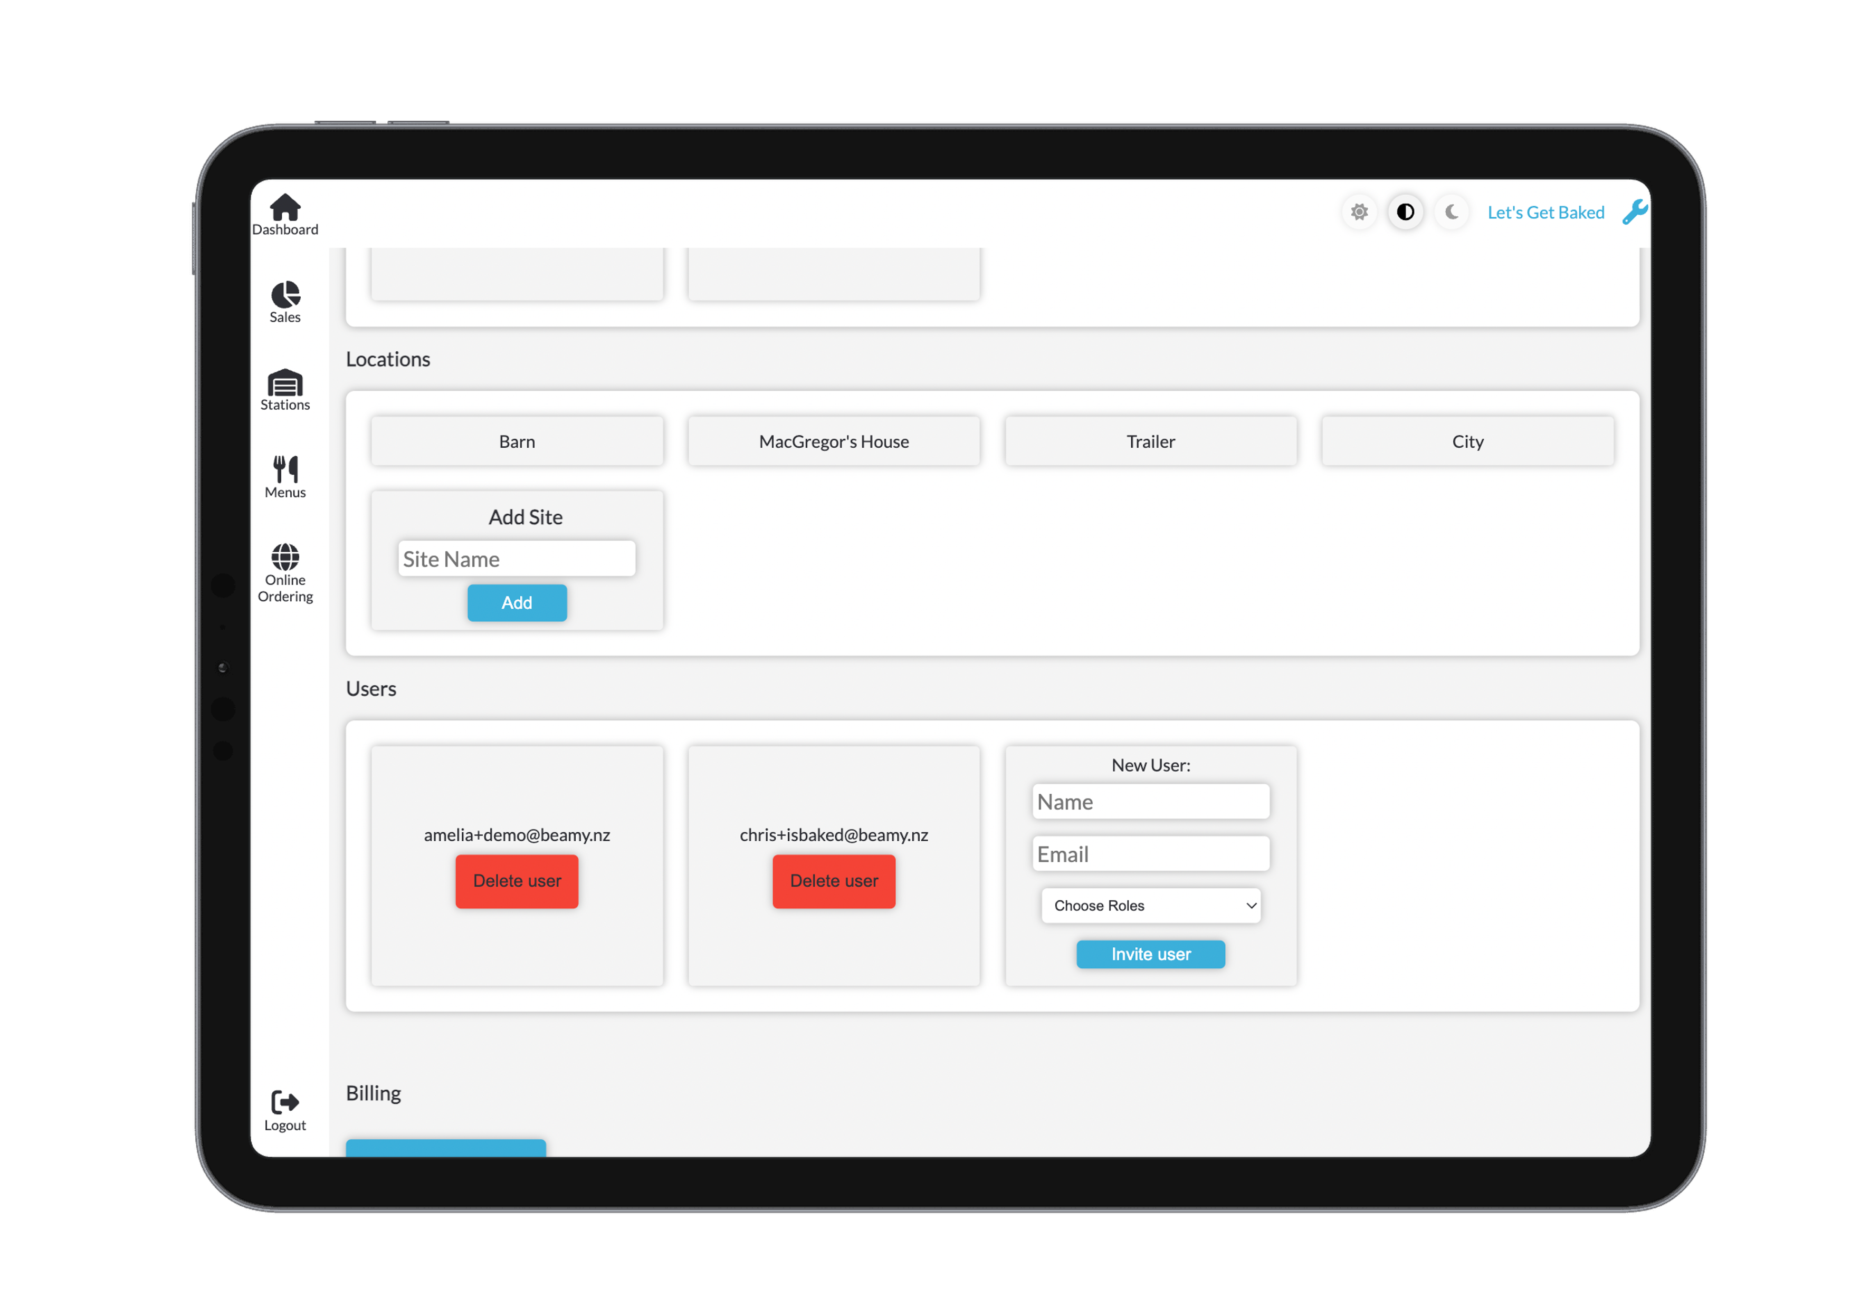
Task: Click the Site Name input field
Action: coord(517,559)
